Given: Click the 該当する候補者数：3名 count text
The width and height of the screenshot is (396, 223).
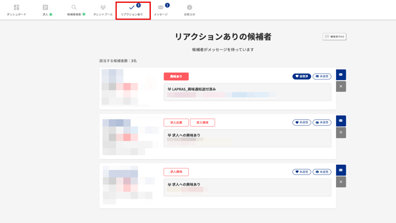Looking at the screenshot, I should (118, 61).
